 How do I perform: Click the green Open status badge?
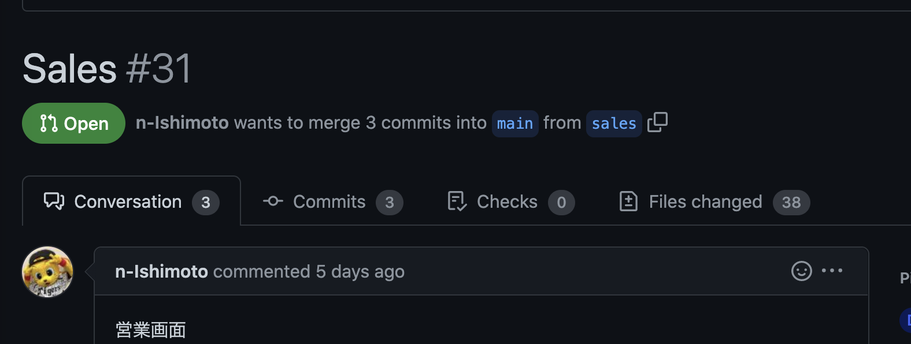73,123
